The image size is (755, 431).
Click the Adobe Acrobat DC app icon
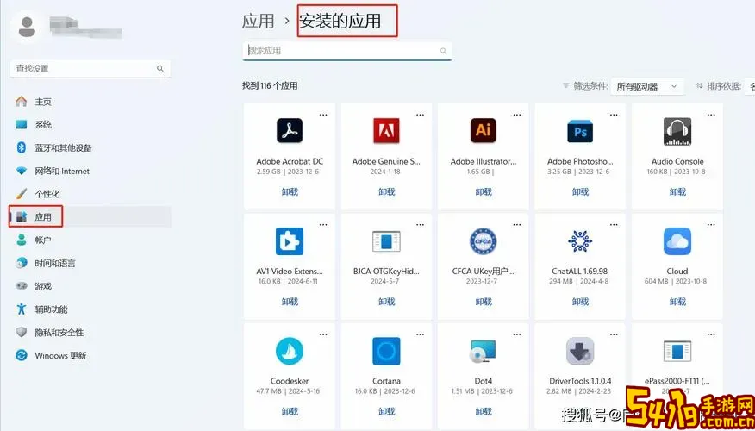[x=290, y=130]
